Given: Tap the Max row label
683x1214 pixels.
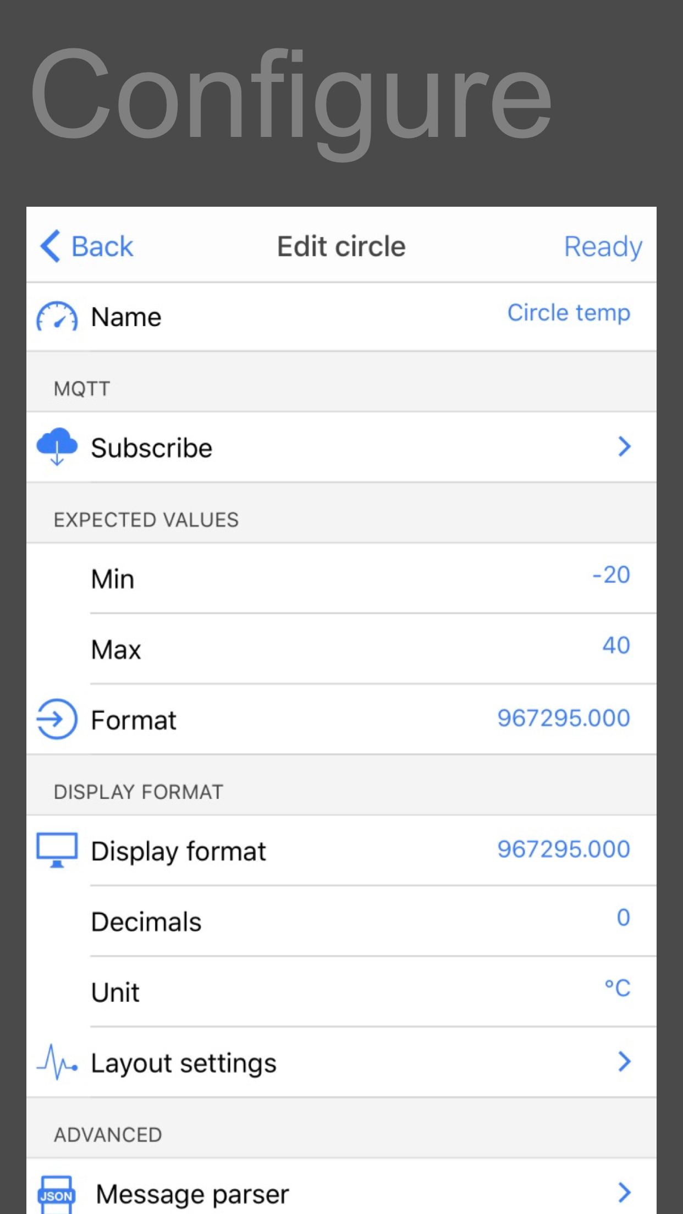Looking at the screenshot, I should [116, 649].
